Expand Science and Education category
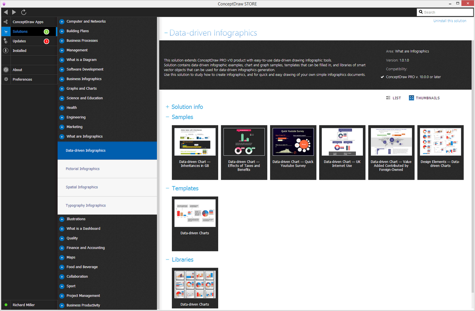The width and height of the screenshot is (475, 311). [62, 99]
